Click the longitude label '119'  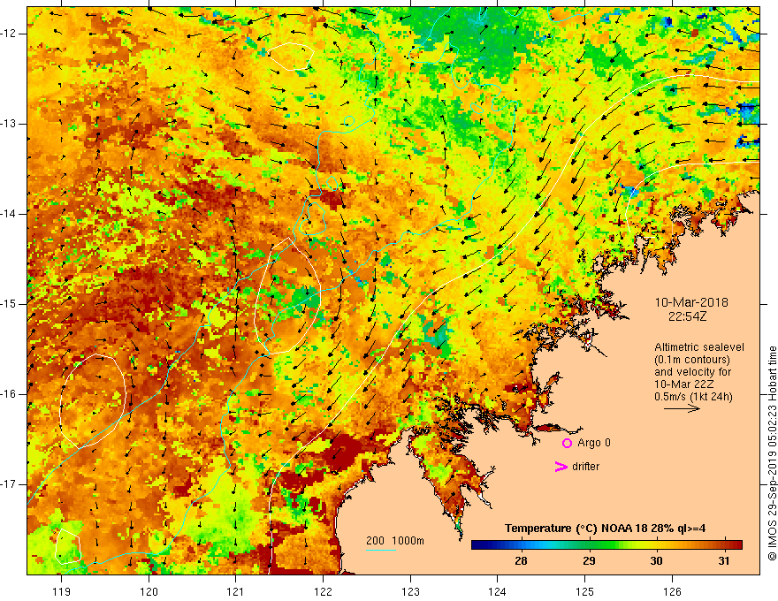pyautogui.click(x=61, y=591)
